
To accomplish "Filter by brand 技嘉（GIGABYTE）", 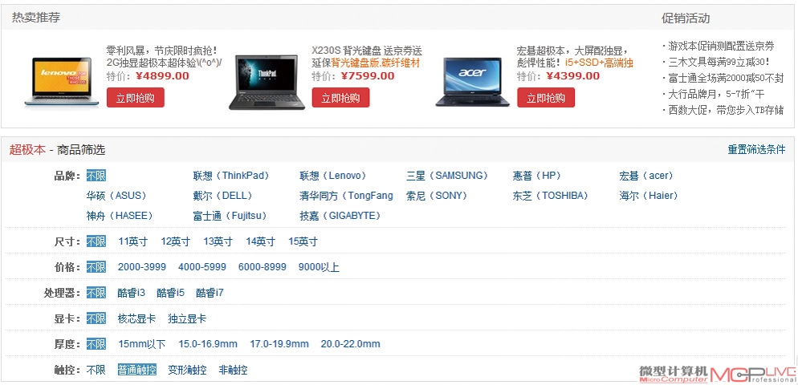I will point(340,216).
